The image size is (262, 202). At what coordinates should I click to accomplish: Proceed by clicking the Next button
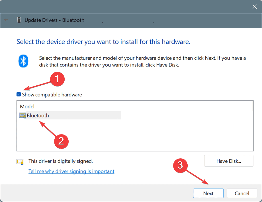[208, 193]
